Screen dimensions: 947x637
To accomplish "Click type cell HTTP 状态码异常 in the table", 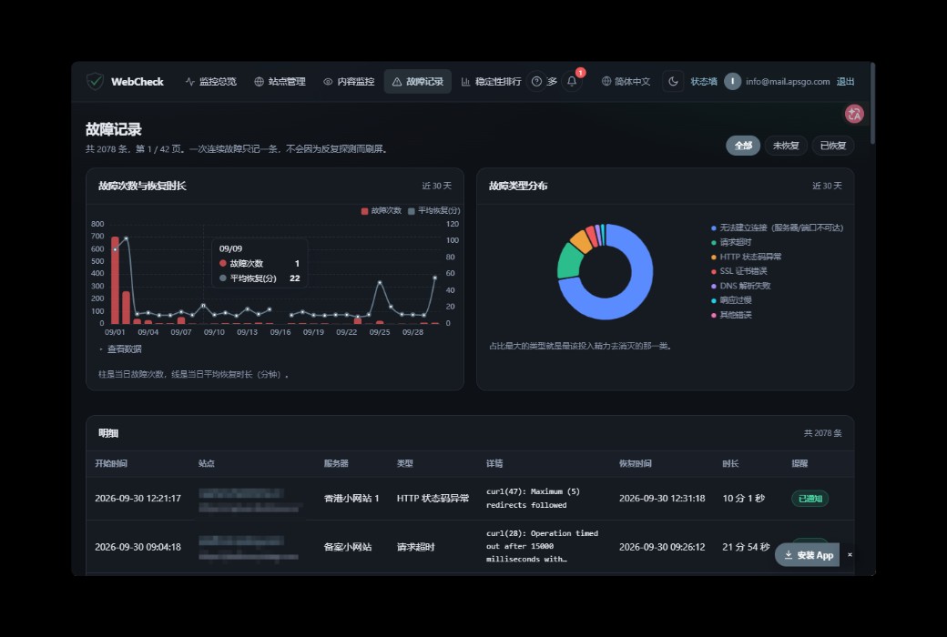I will pyautogui.click(x=433, y=499).
